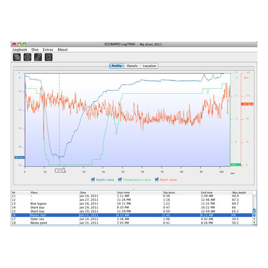Open the gear settings toolbar icon

click(x=27, y=57)
